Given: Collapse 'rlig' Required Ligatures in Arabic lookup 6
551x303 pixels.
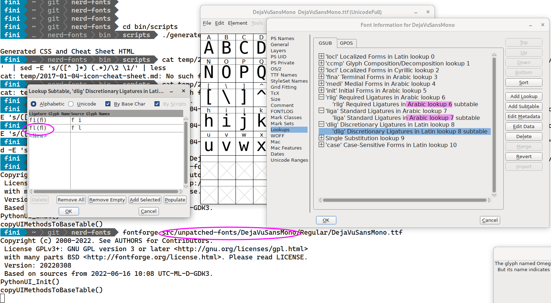Looking at the screenshot, I should [x=321, y=97].
